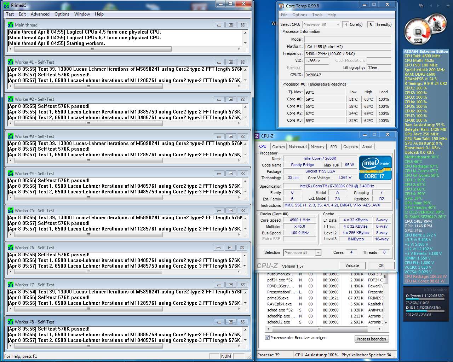Click Worker #1 window icon
This screenshot has width=453, height=362.
tap(11, 62)
